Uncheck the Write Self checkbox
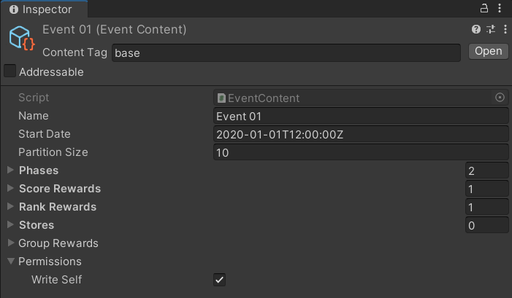Viewport: 512px width, 298px height. [x=219, y=280]
